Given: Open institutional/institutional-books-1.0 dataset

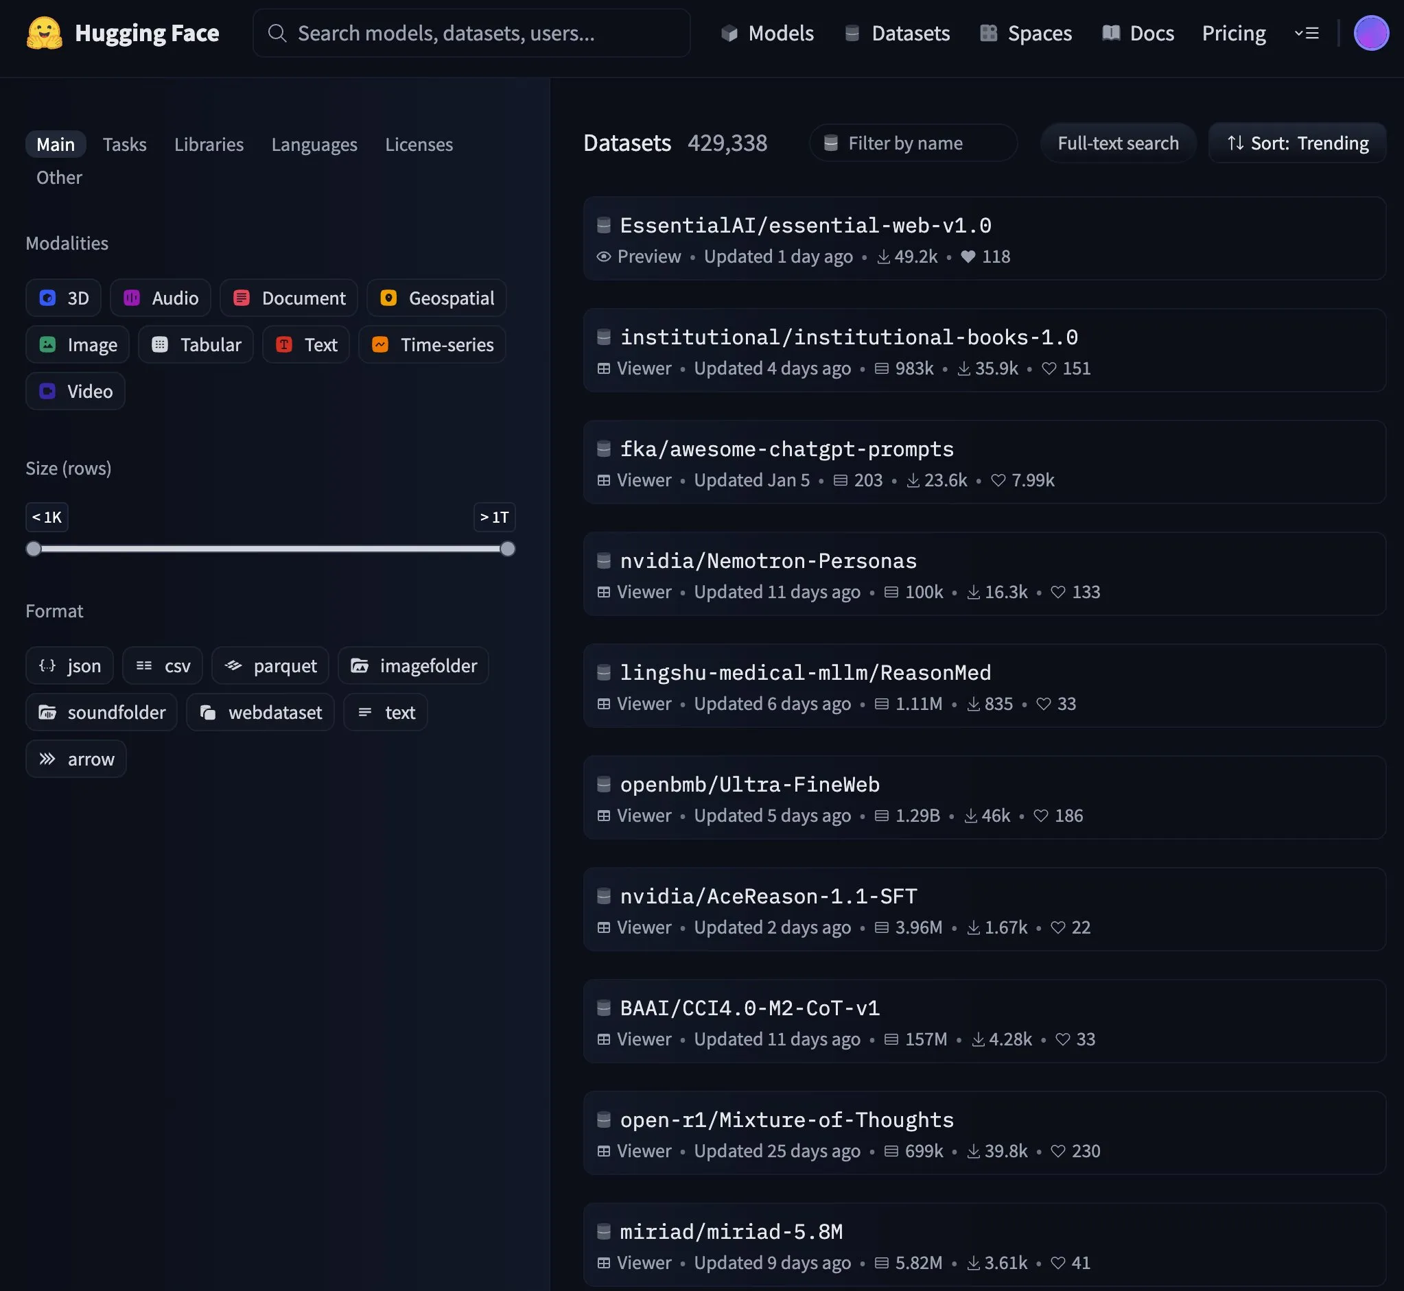Looking at the screenshot, I should (985, 350).
